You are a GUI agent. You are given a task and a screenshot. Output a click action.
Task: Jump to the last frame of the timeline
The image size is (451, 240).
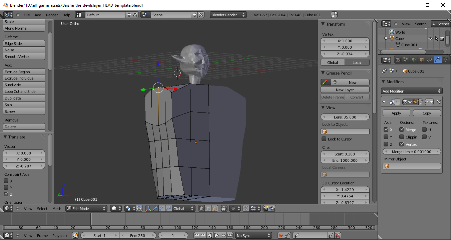[x=230, y=236]
